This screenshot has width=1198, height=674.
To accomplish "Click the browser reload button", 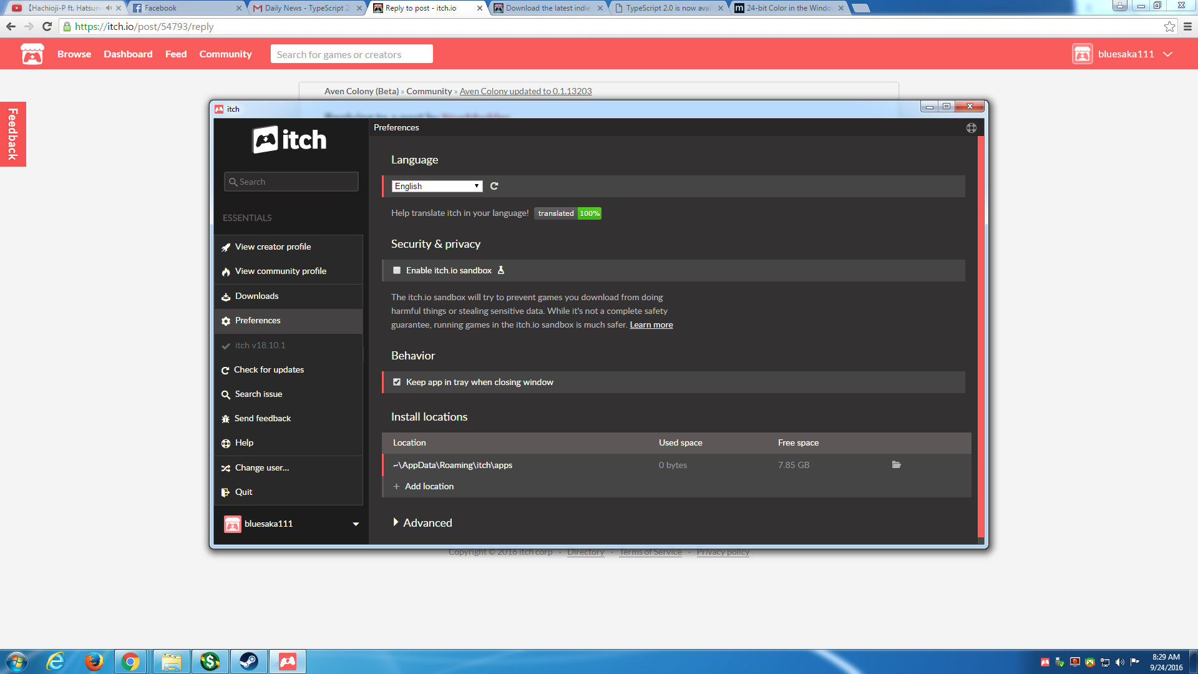I will 47,27.
